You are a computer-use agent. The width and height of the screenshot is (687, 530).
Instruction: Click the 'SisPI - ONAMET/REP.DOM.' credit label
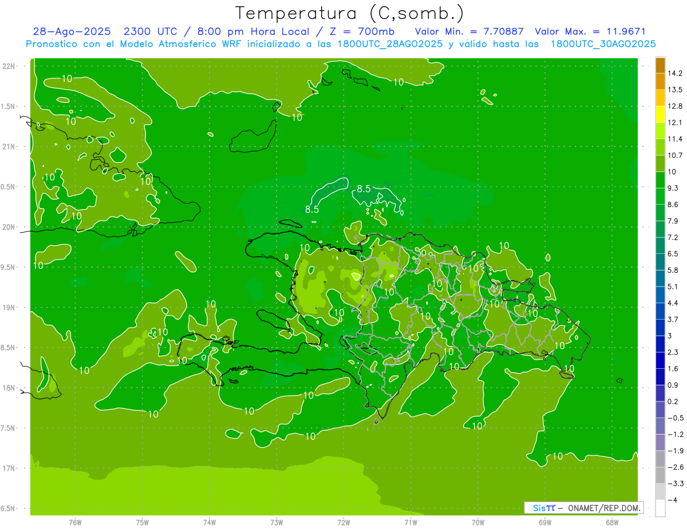click(584, 508)
